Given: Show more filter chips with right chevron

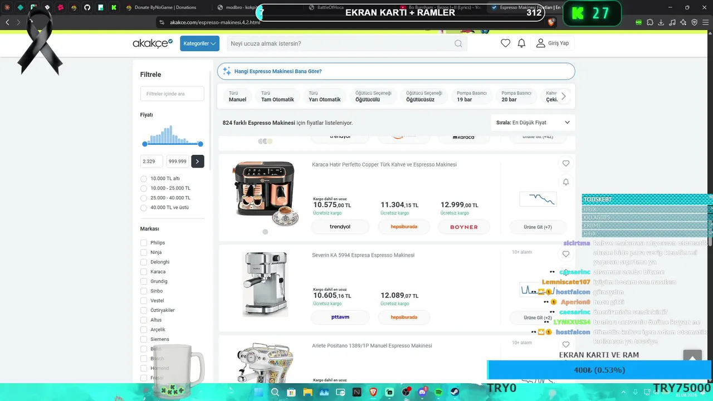Looking at the screenshot, I should [563, 96].
